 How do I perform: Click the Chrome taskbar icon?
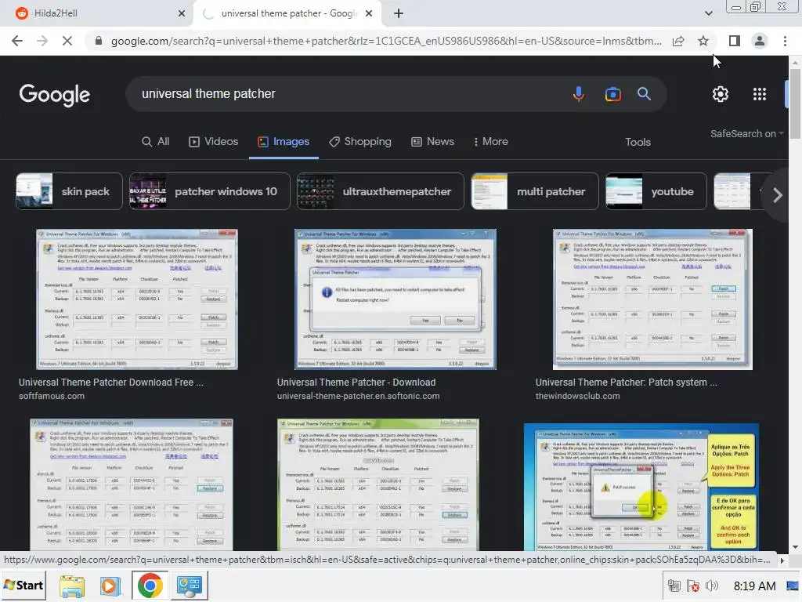(x=150, y=586)
